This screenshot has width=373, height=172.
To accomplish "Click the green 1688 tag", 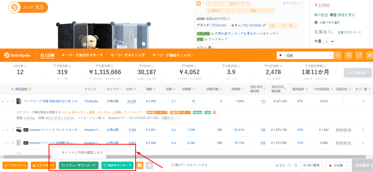I will [207, 112].
